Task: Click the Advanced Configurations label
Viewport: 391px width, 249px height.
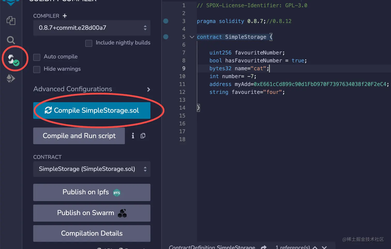Action: pyautogui.click(x=73, y=89)
